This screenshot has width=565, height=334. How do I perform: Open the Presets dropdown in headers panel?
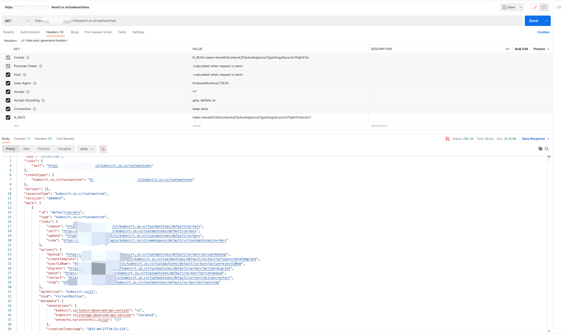(541, 49)
